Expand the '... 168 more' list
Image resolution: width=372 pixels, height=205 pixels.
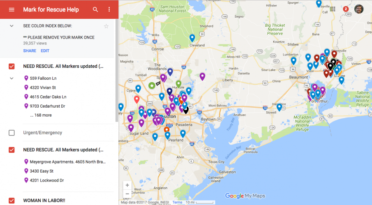click(x=41, y=115)
